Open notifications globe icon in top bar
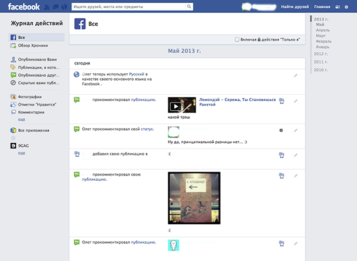 (64, 7)
